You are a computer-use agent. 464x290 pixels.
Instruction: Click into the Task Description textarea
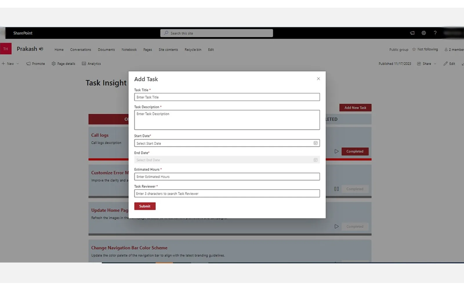click(227, 120)
